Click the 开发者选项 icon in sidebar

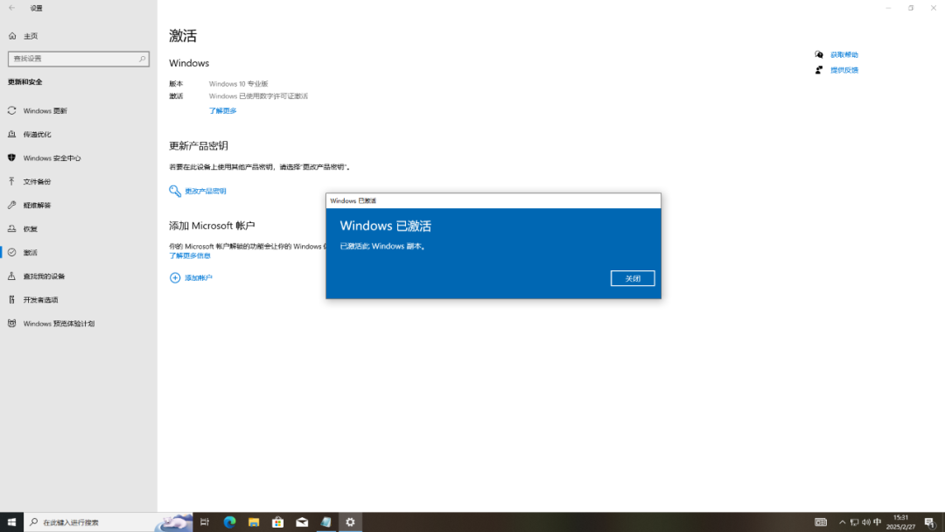point(11,299)
